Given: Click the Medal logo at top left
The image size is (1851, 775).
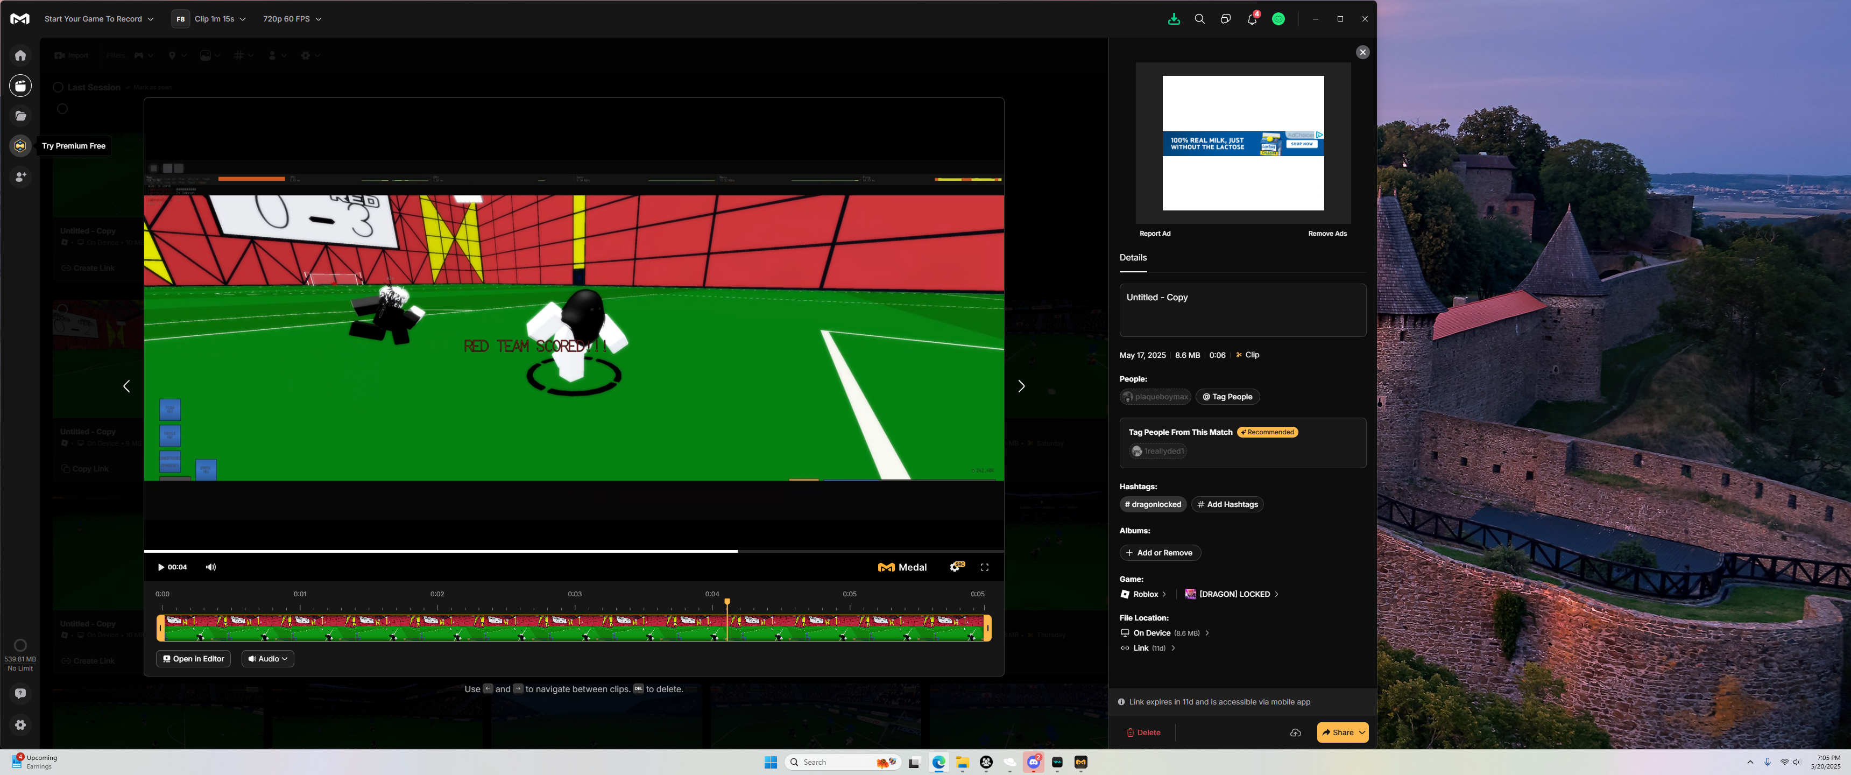Looking at the screenshot, I should [x=20, y=19].
